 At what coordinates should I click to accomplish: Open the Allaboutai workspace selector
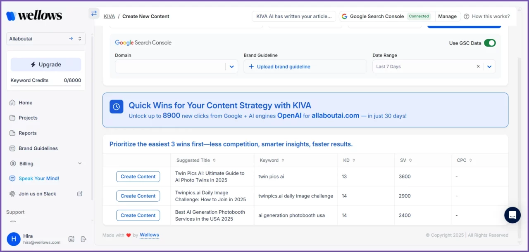tap(46, 39)
